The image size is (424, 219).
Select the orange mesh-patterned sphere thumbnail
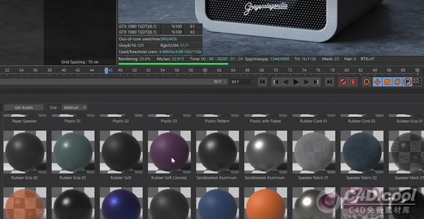tap(24, 203)
